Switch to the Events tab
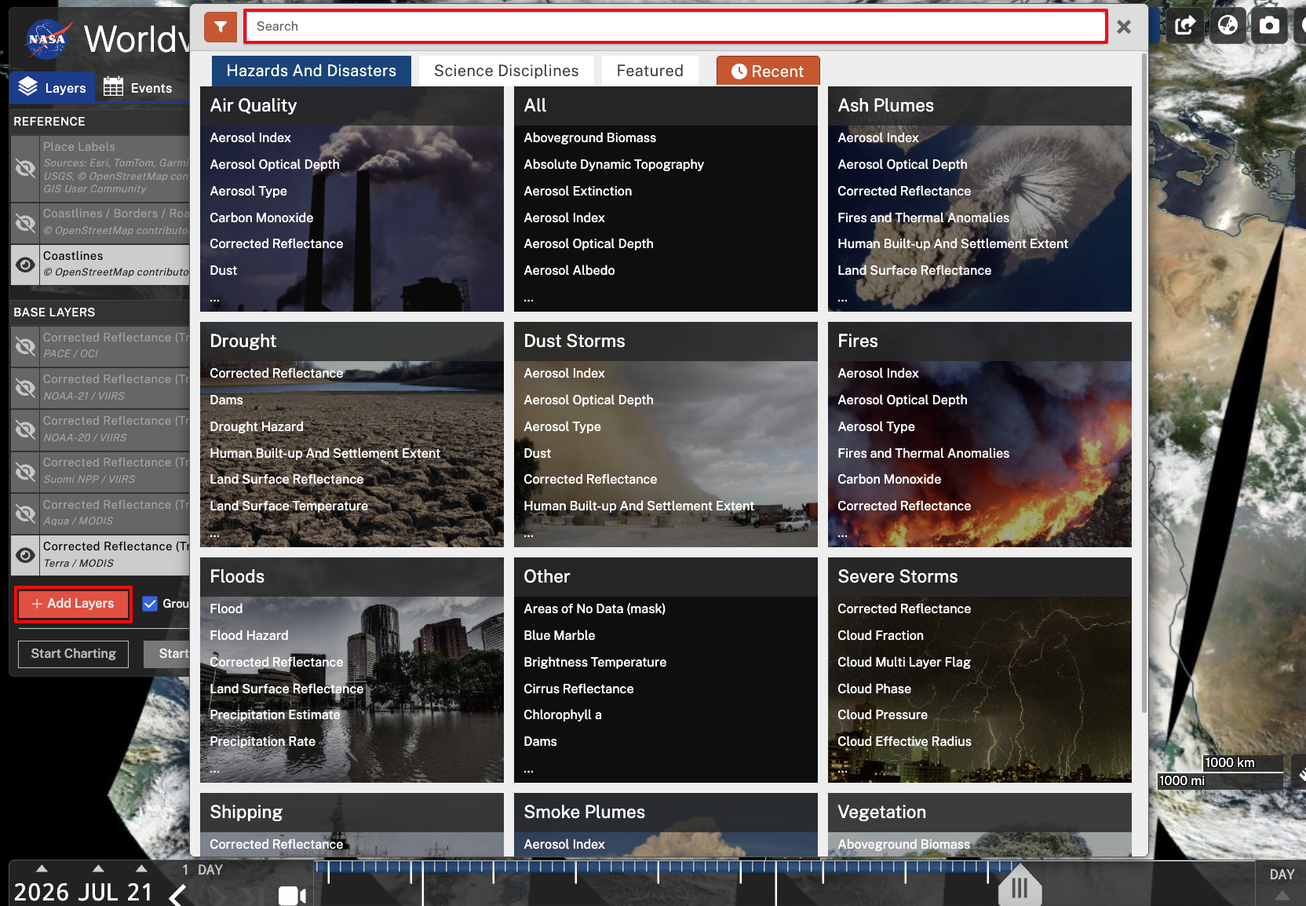 click(138, 87)
